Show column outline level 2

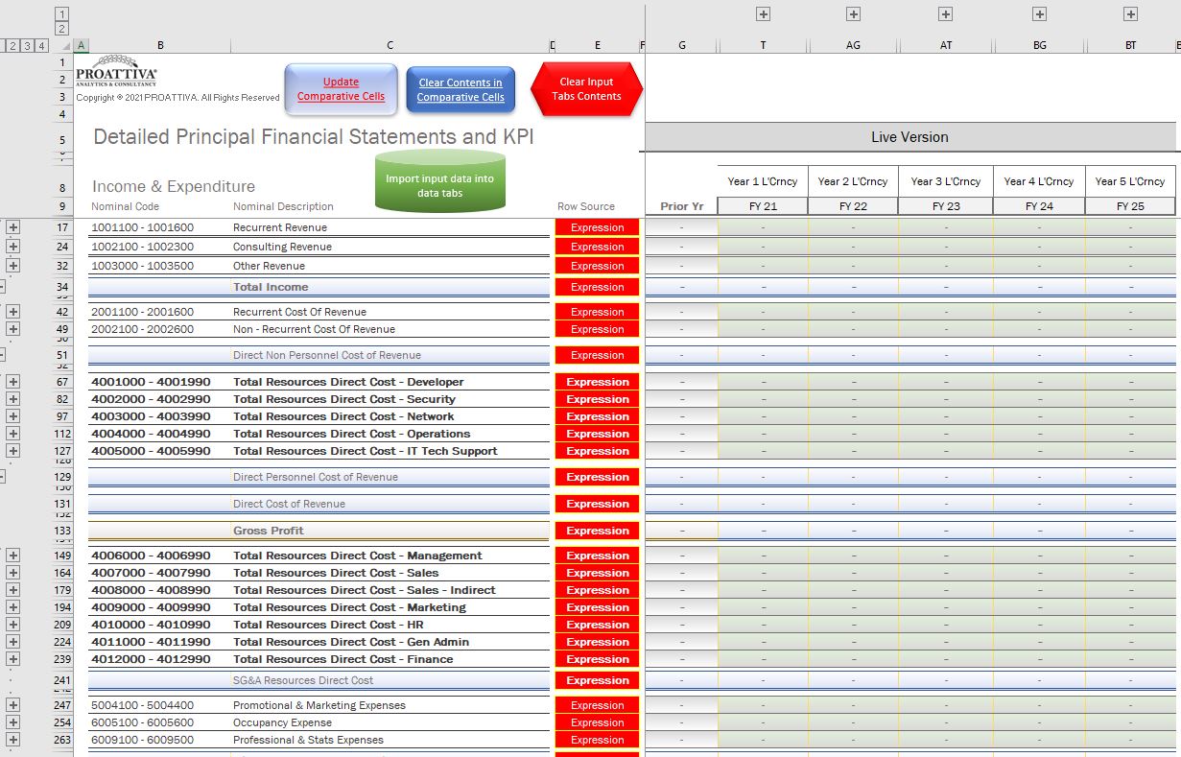click(62, 29)
